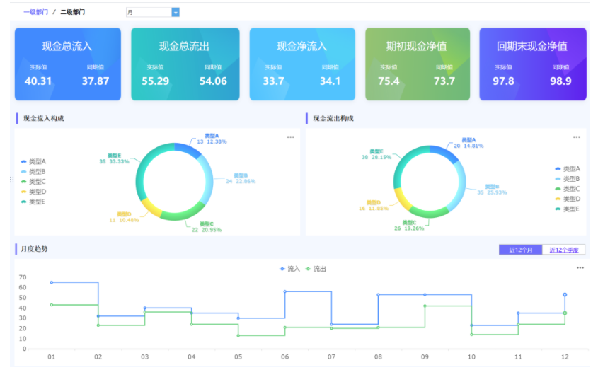
Task: Open more options menu of 月度趋势 chart
Action: point(580,267)
